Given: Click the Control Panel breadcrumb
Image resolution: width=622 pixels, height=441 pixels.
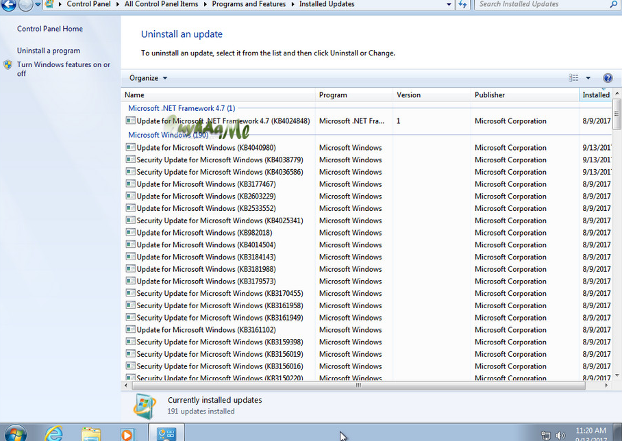Looking at the screenshot, I should pyautogui.click(x=88, y=4).
